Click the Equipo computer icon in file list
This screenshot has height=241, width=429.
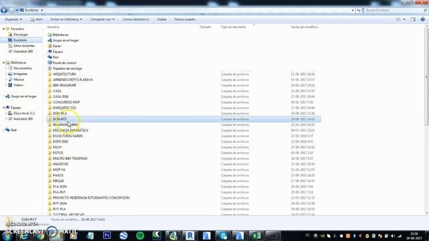(50, 52)
